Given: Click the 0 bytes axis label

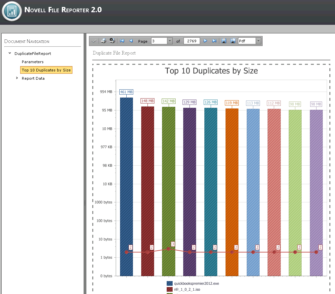Looking at the screenshot, I should pos(106,276).
